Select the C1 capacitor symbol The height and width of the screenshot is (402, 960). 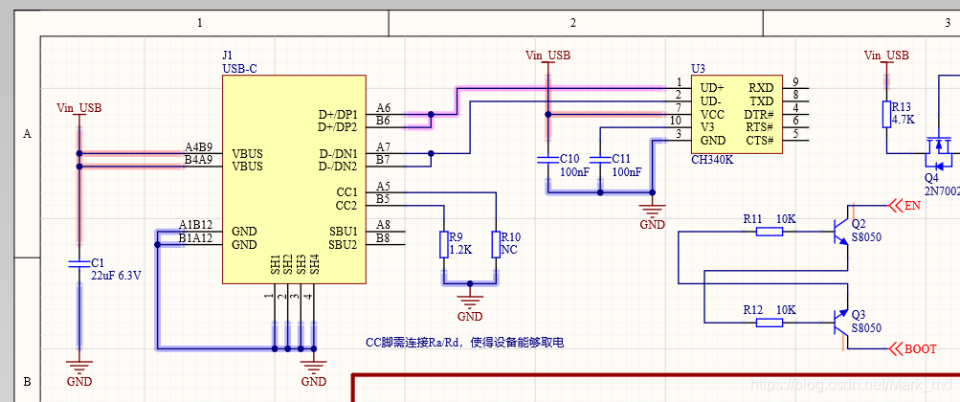tap(79, 264)
